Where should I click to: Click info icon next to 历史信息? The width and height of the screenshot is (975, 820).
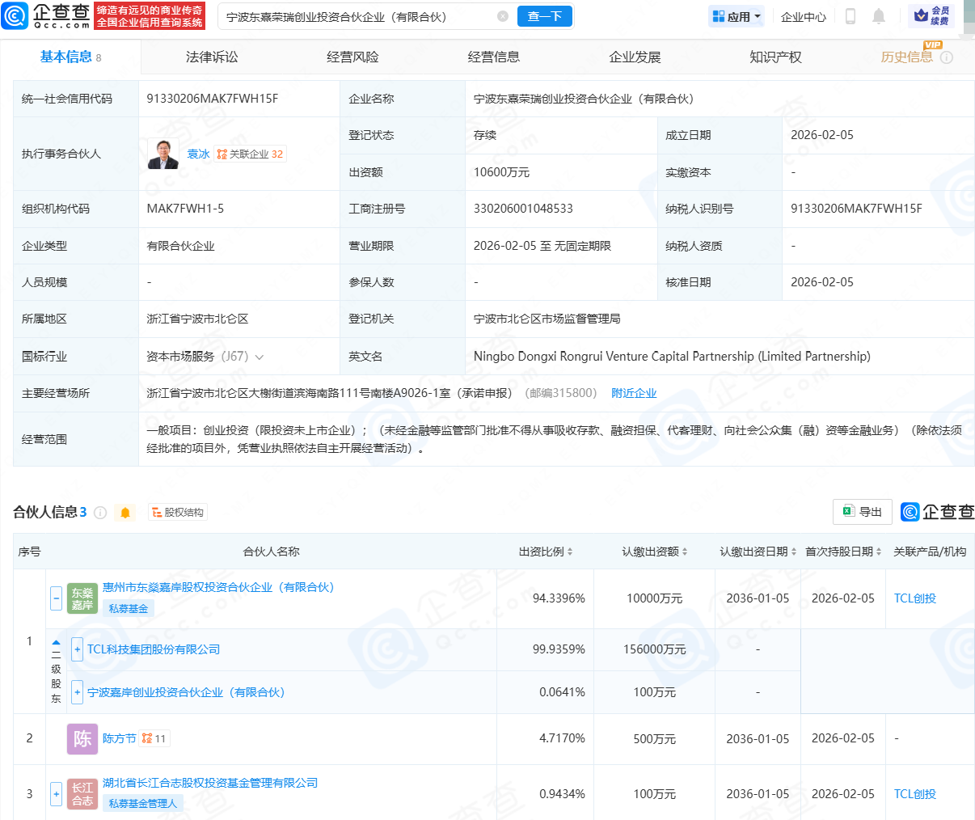coord(947,57)
